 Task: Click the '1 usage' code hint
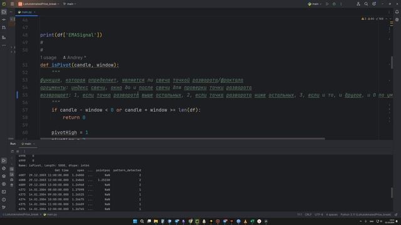tap(48, 57)
